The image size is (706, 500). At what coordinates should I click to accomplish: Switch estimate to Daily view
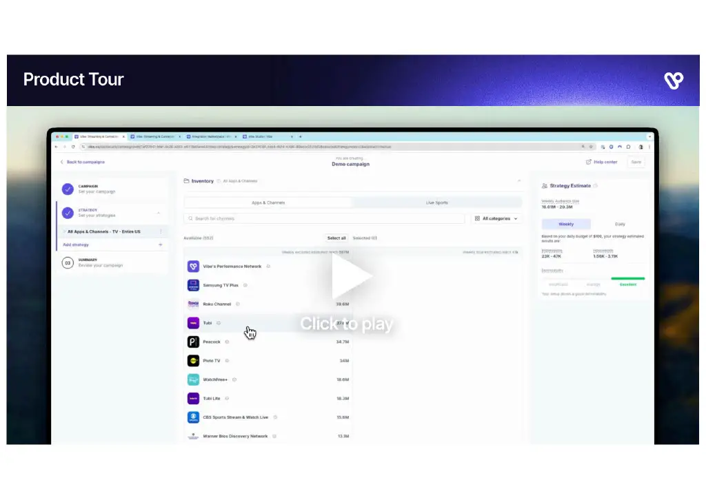coord(620,224)
